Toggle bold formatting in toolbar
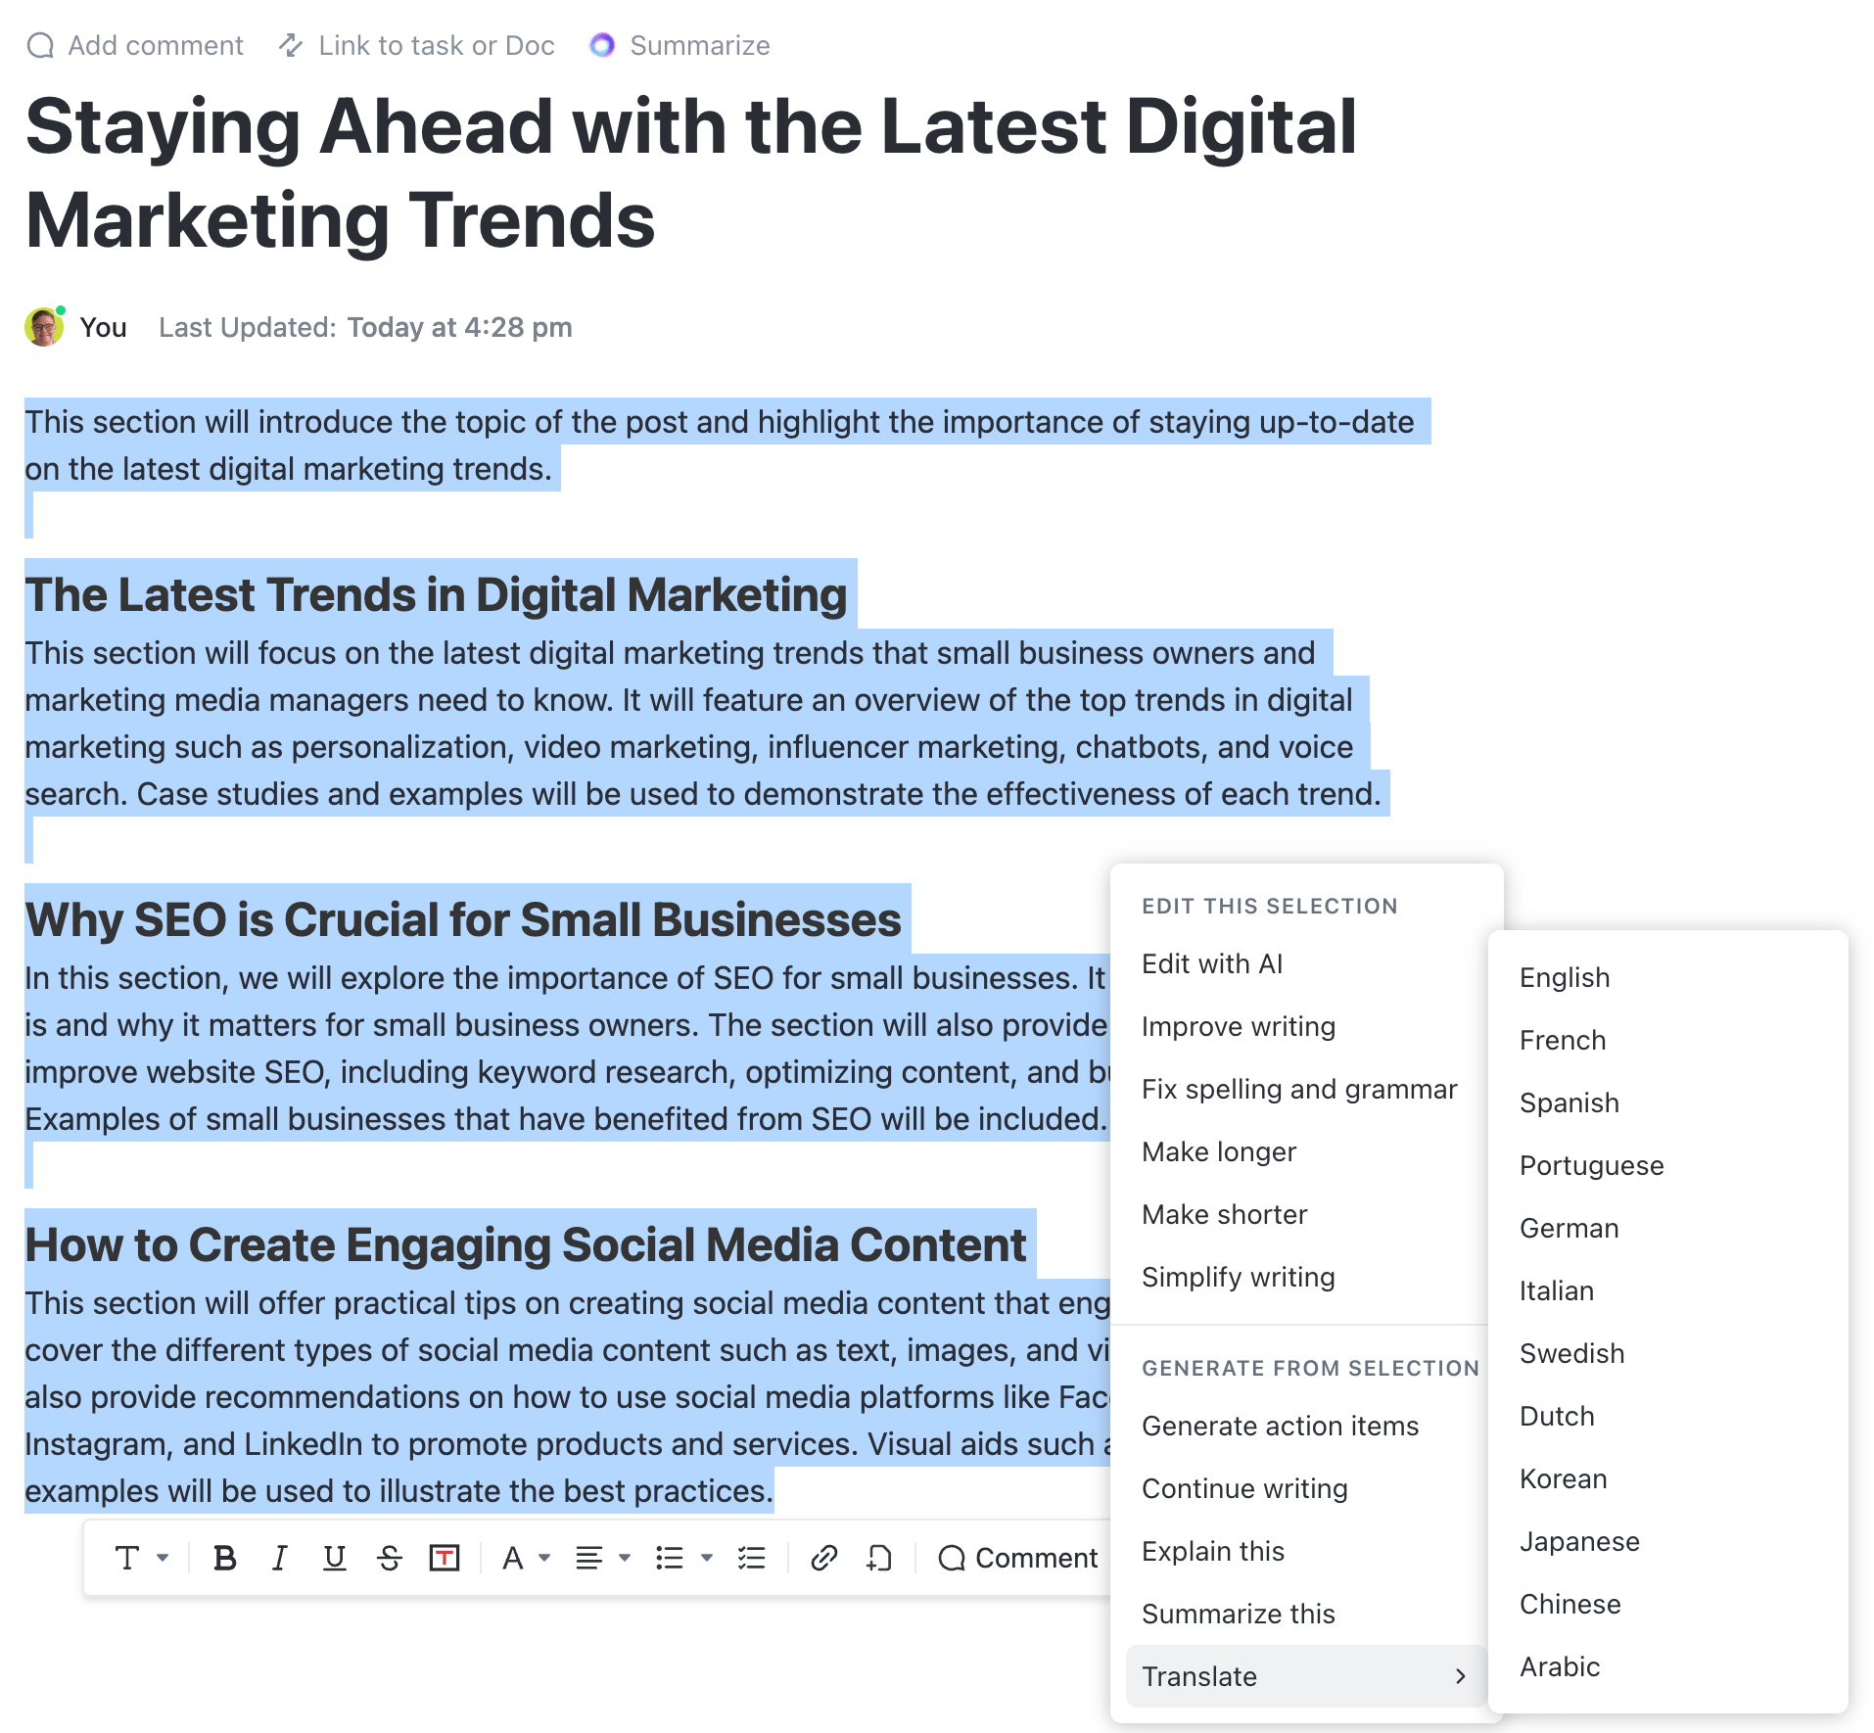 click(x=224, y=1558)
